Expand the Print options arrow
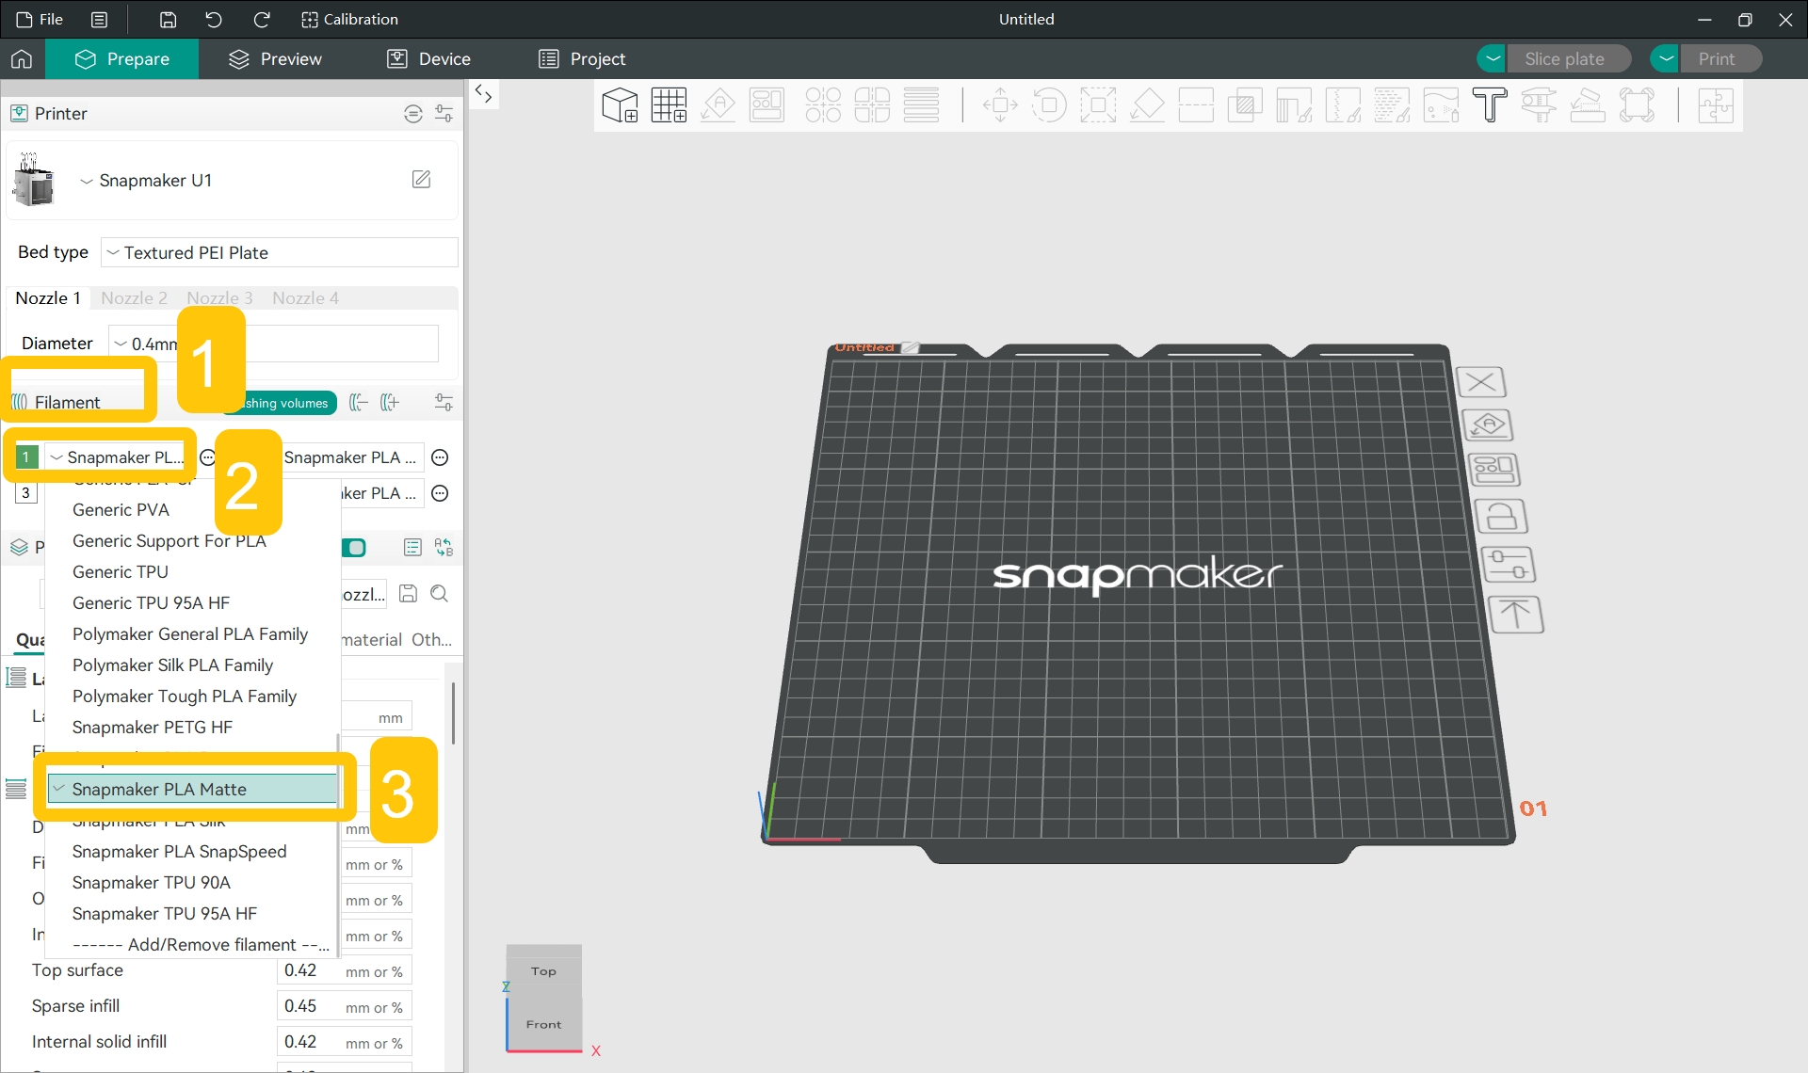The height and width of the screenshot is (1073, 1808). [1666, 59]
